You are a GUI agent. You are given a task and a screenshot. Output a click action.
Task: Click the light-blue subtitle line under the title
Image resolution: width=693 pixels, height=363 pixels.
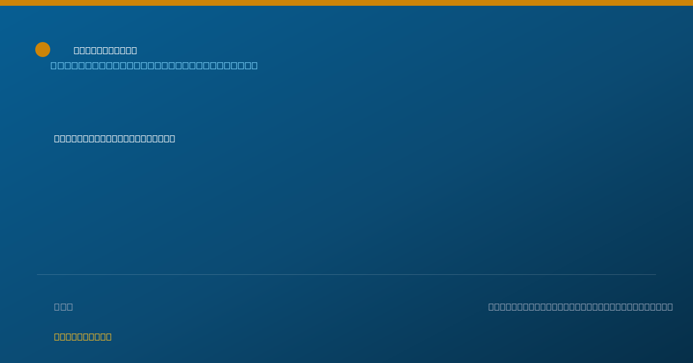pos(154,66)
